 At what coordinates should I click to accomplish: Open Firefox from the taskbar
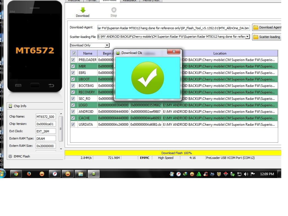[x=29, y=174]
